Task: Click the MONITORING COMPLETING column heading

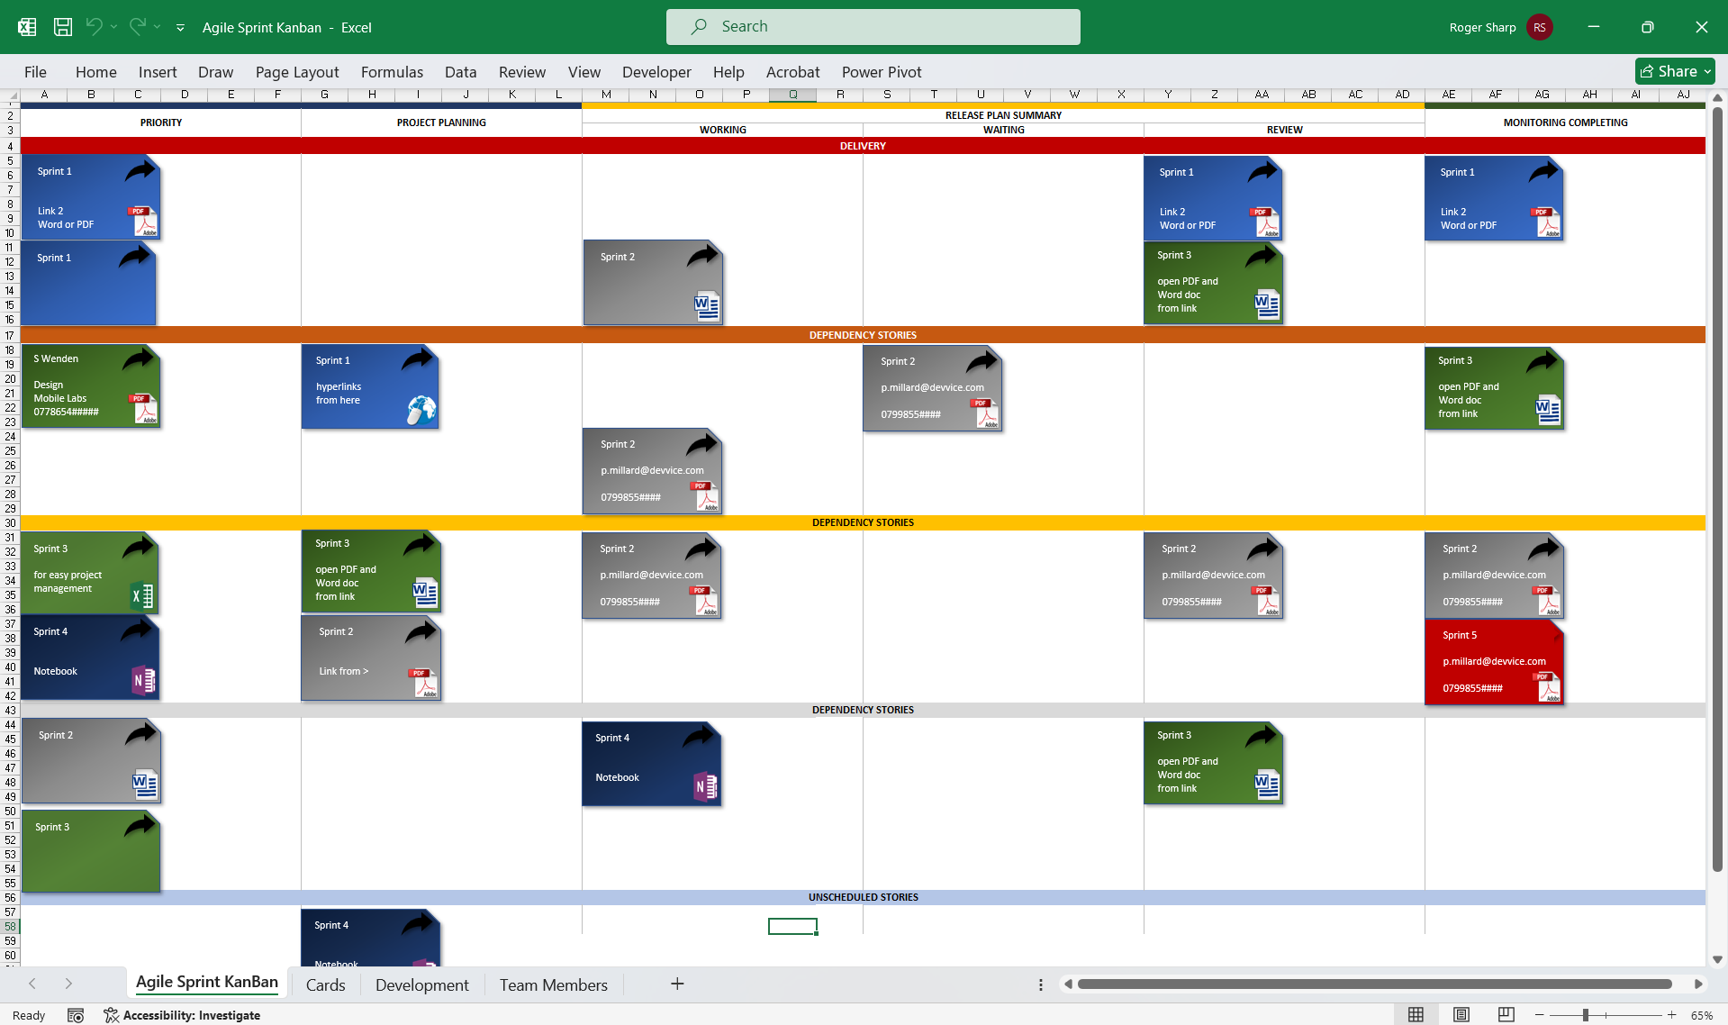Action: (1565, 122)
